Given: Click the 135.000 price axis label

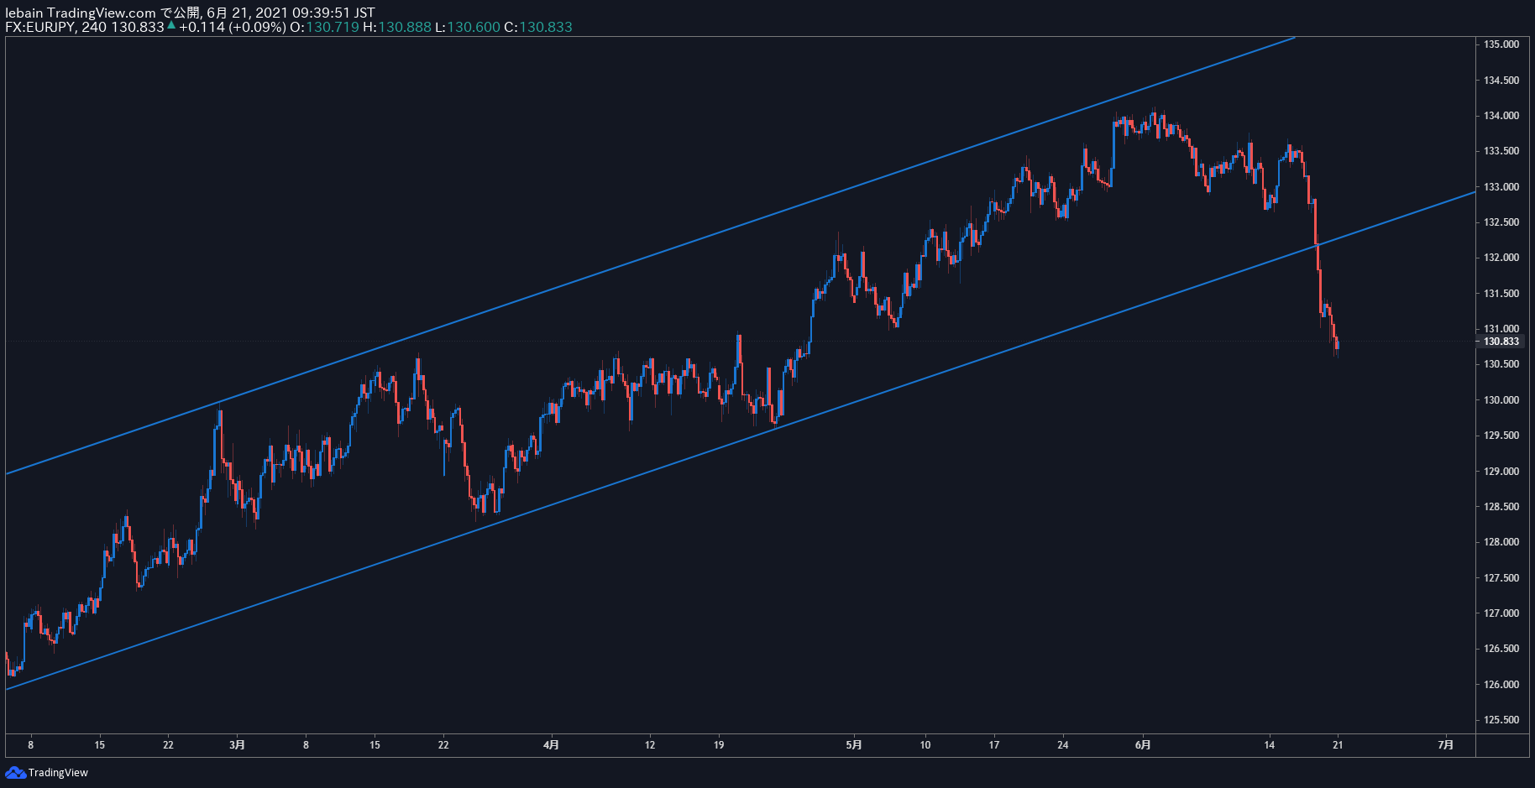Looking at the screenshot, I should pyautogui.click(x=1501, y=44).
